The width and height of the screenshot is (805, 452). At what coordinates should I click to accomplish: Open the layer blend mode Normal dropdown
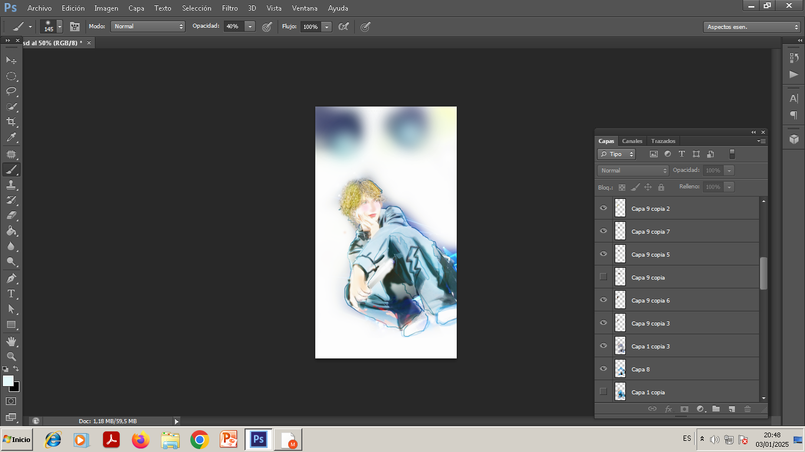tap(633, 171)
